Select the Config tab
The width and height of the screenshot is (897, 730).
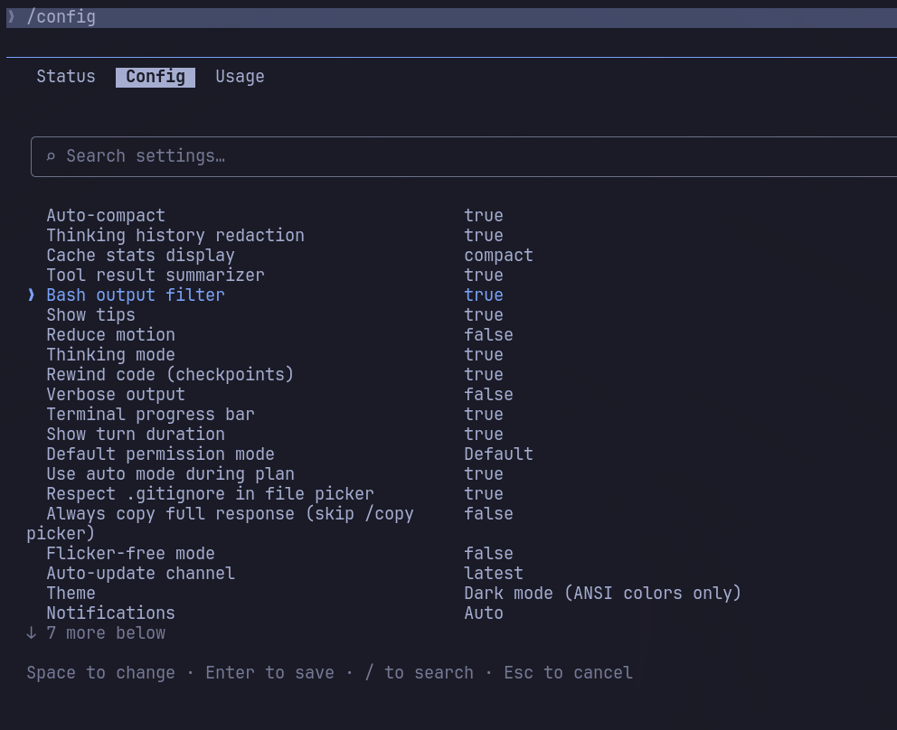tap(155, 77)
